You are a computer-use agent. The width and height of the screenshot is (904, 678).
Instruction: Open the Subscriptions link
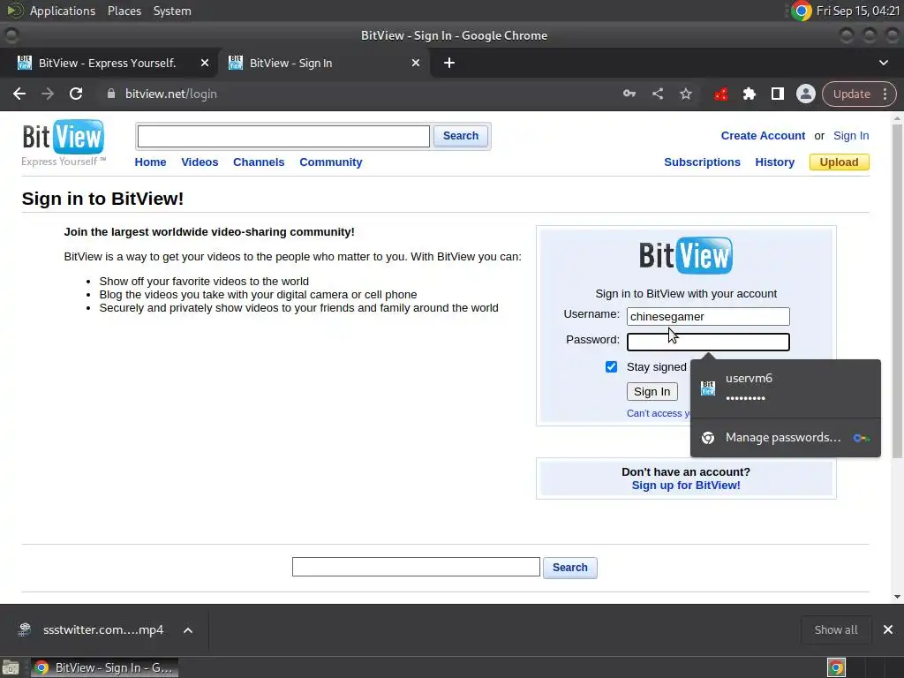(x=702, y=162)
